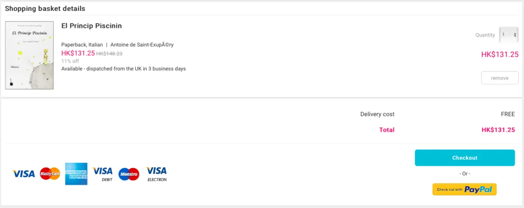The height and width of the screenshot is (208, 524).
Task: Click the crossed-out HK$148.23 original price
Action: 109,54
